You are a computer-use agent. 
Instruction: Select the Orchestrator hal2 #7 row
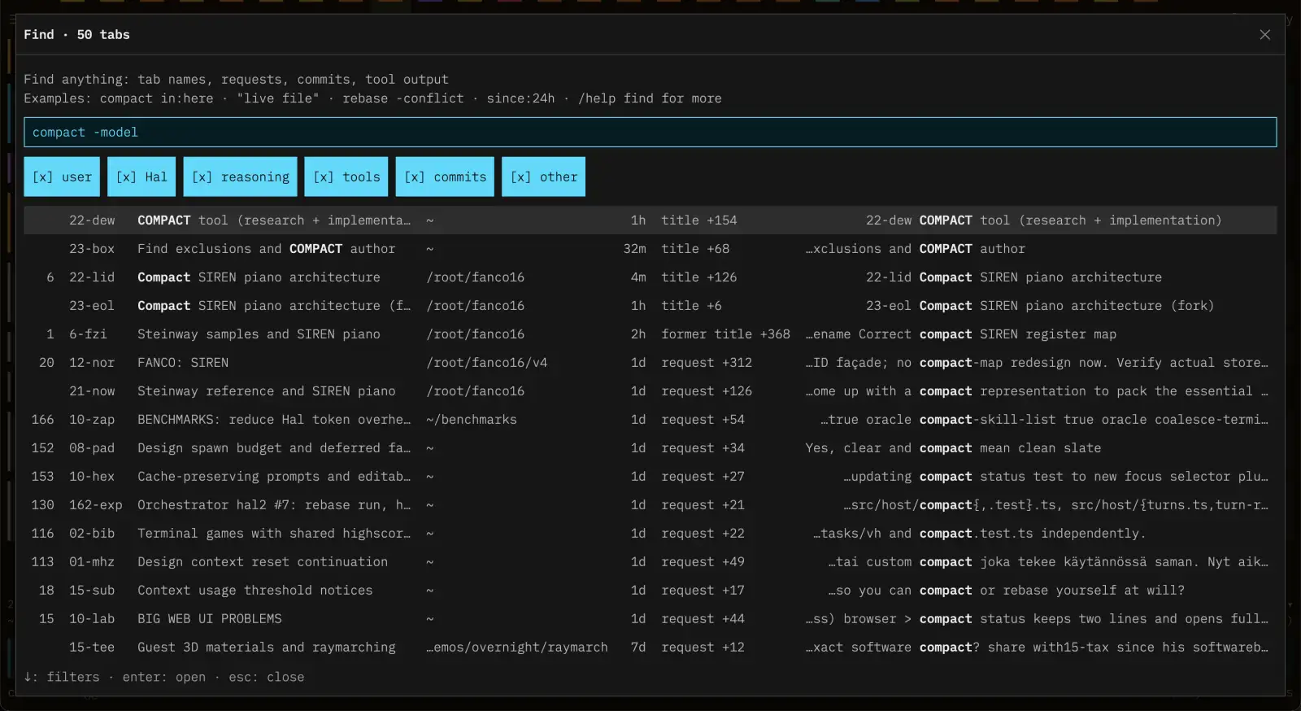[x=650, y=505]
